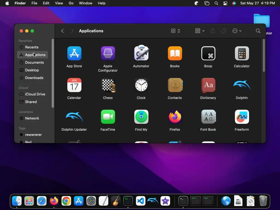Image resolution: width=280 pixels, height=210 pixels.
Task: Click the Dolphin app icon in Finder
Action: click(242, 85)
